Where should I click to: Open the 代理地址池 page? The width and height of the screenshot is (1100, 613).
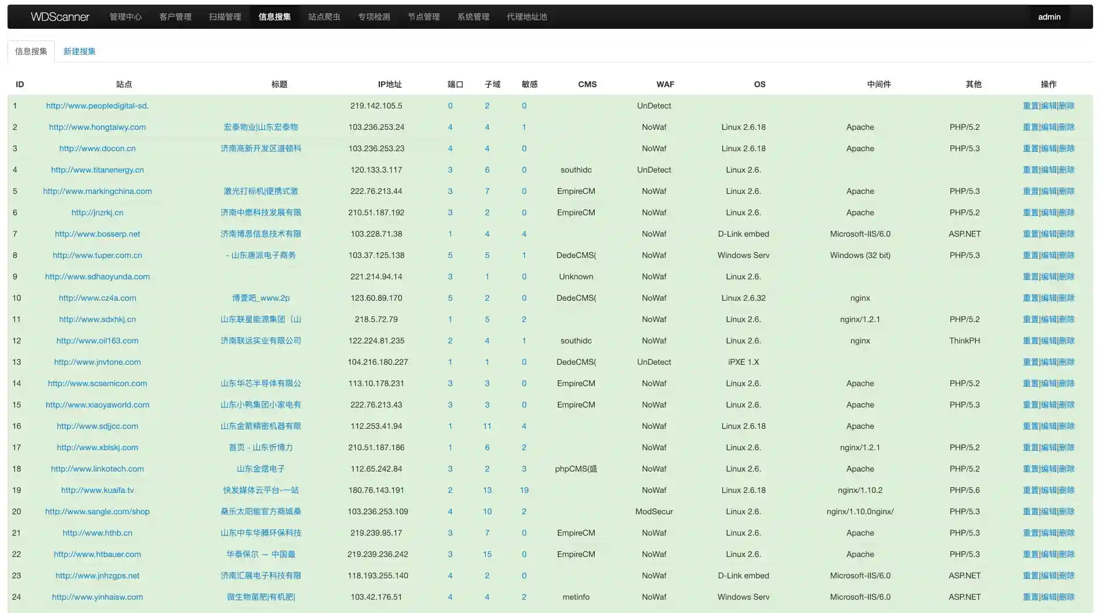coord(527,17)
